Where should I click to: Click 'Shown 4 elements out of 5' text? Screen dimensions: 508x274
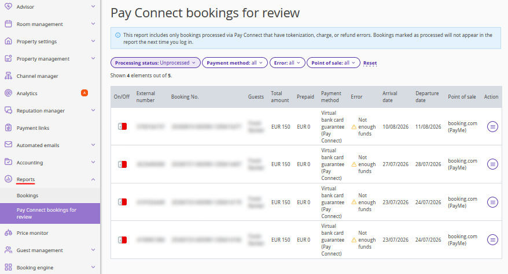tap(141, 76)
